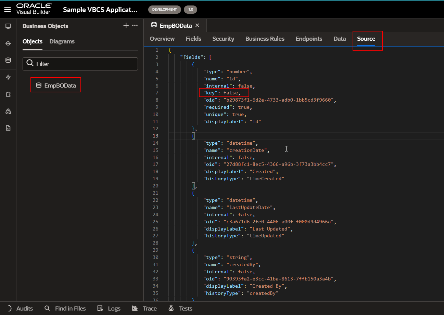
Task: Click the Tests flask icon
Action: pyautogui.click(x=171, y=309)
